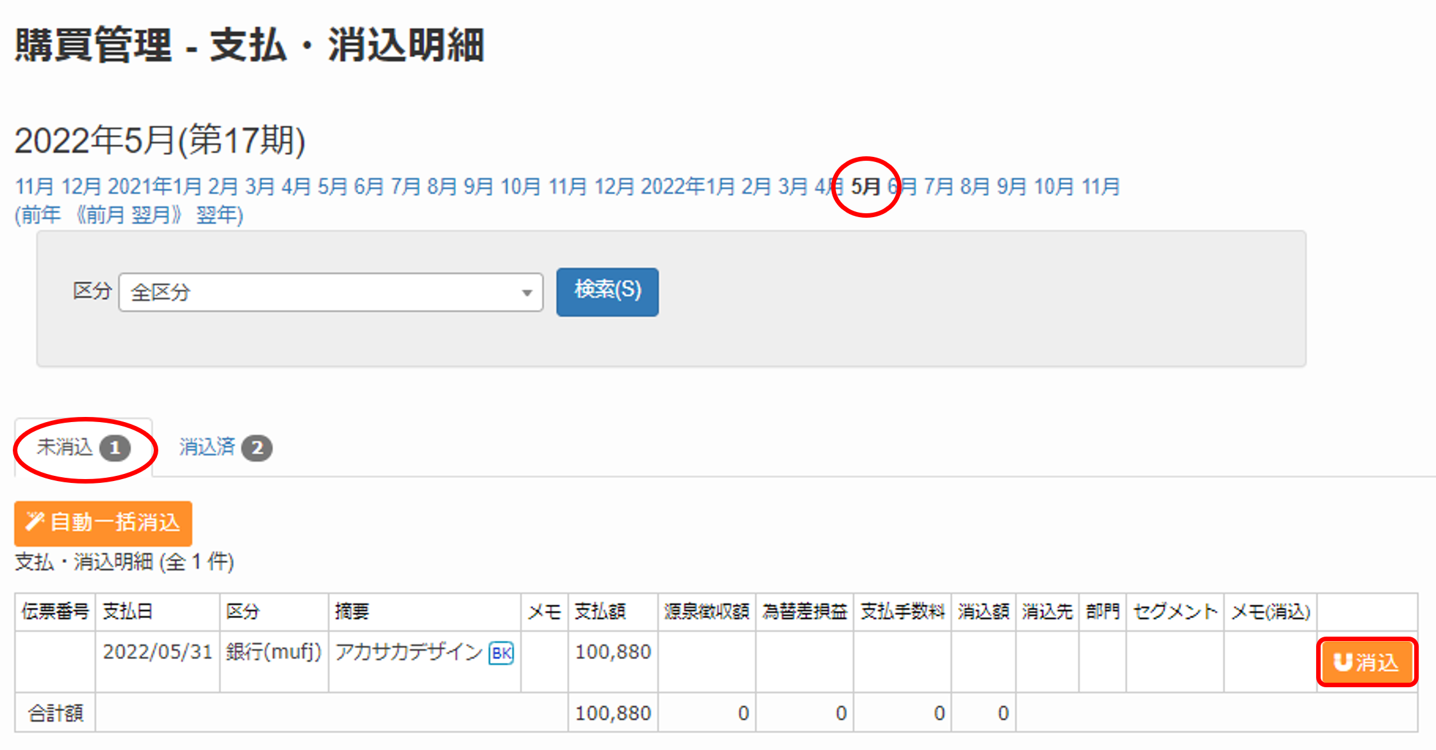Open the 翌年 link
Screen dimensions: 1436x750
(x=215, y=215)
